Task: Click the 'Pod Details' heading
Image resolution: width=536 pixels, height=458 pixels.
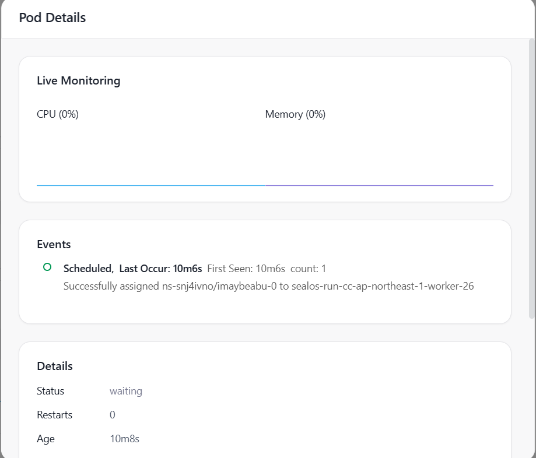Action: [52, 17]
